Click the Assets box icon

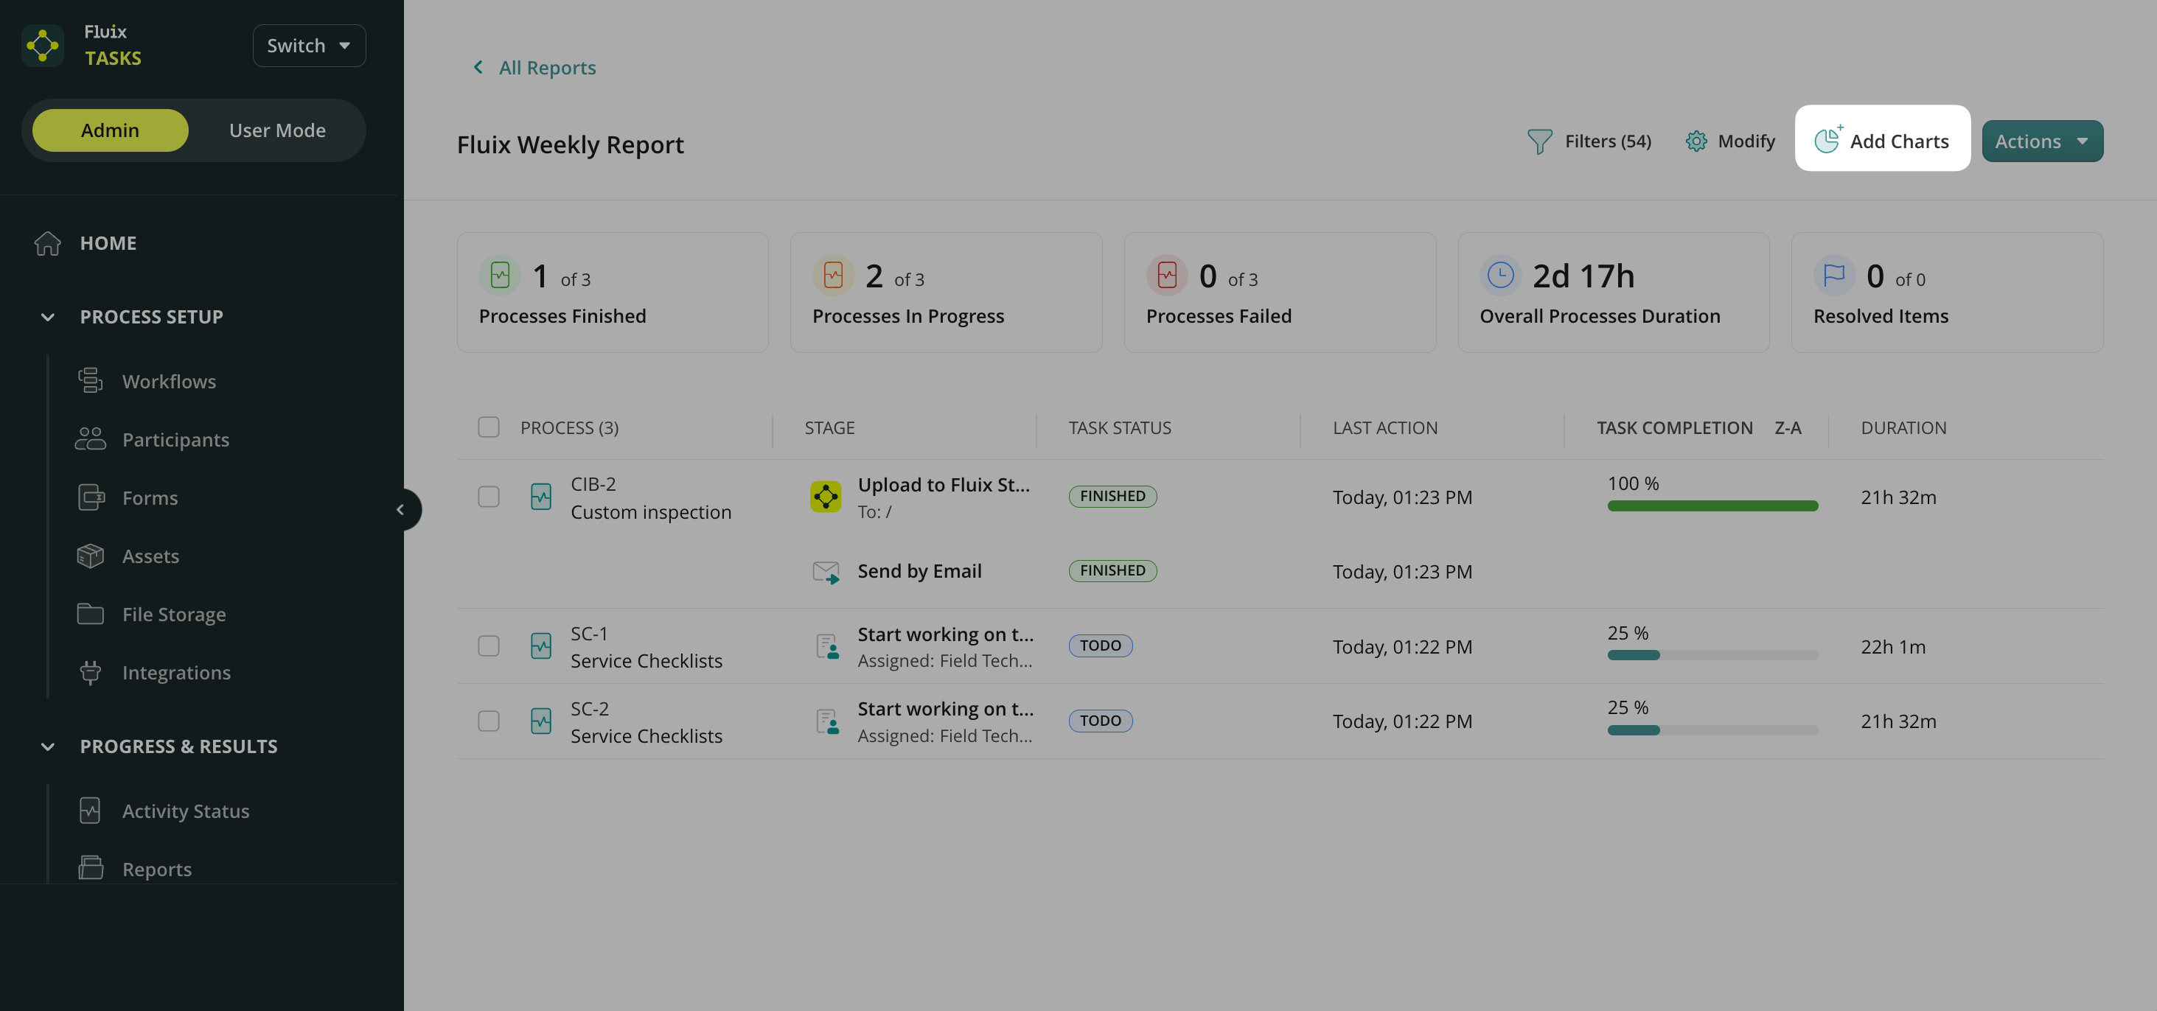pos(91,556)
